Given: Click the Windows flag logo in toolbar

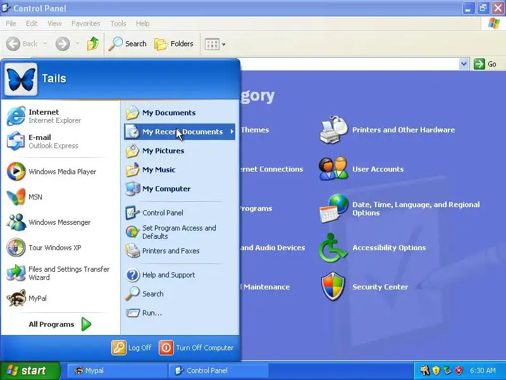Looking at the screenshot, I should [494, 23].
